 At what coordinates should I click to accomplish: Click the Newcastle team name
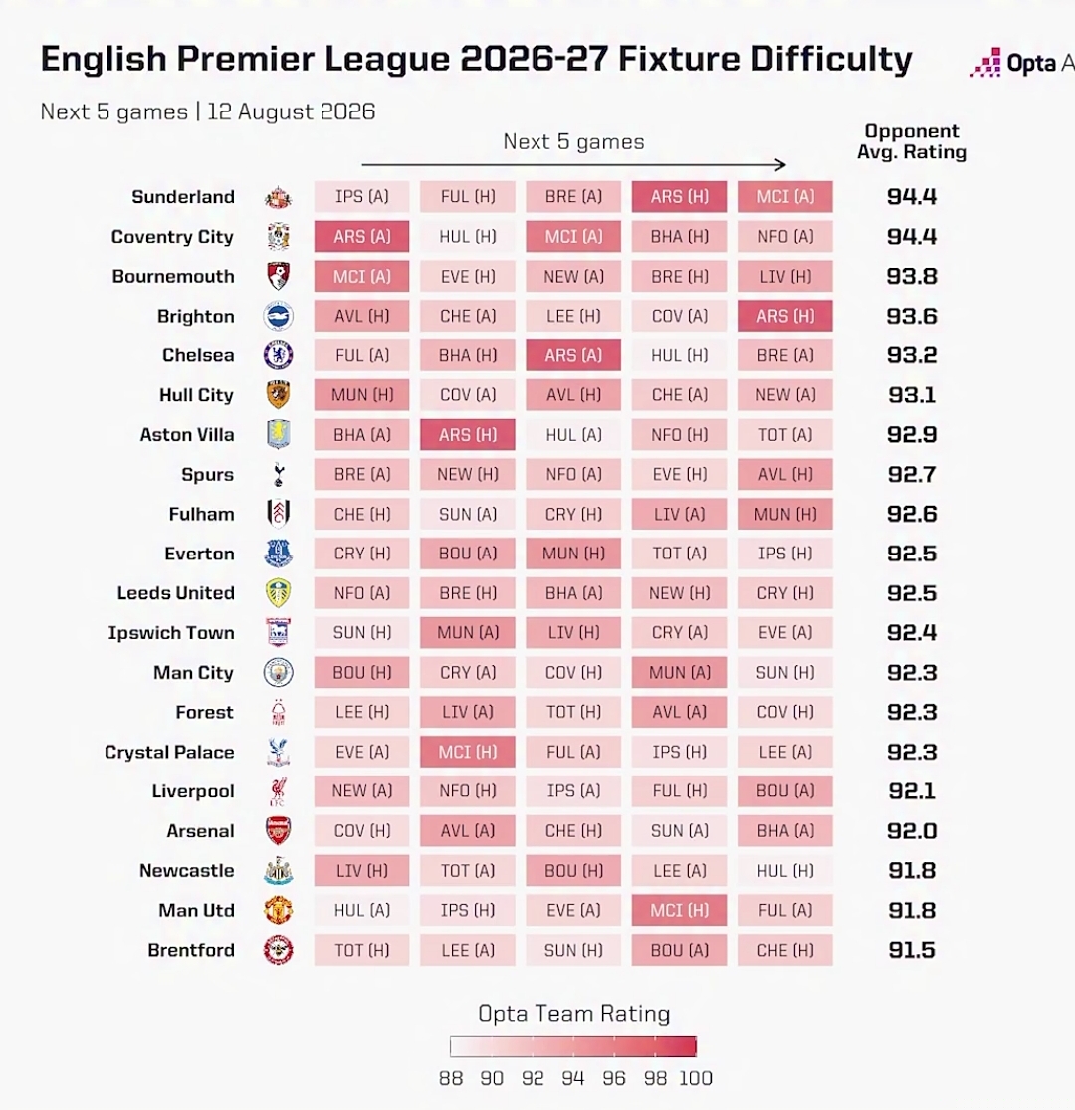[187, 871]
